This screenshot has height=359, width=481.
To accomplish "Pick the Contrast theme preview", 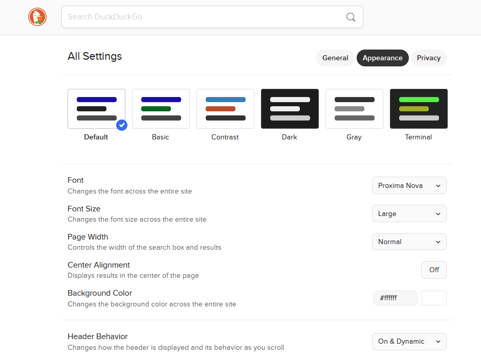I will coord(225,109).
